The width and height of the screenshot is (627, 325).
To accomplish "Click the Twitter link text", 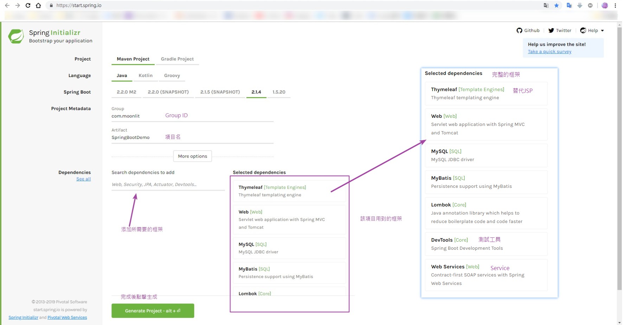I will [564, 31].
